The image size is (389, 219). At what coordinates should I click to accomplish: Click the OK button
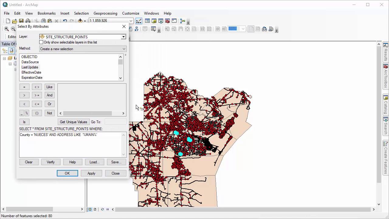tap(67, 173)
